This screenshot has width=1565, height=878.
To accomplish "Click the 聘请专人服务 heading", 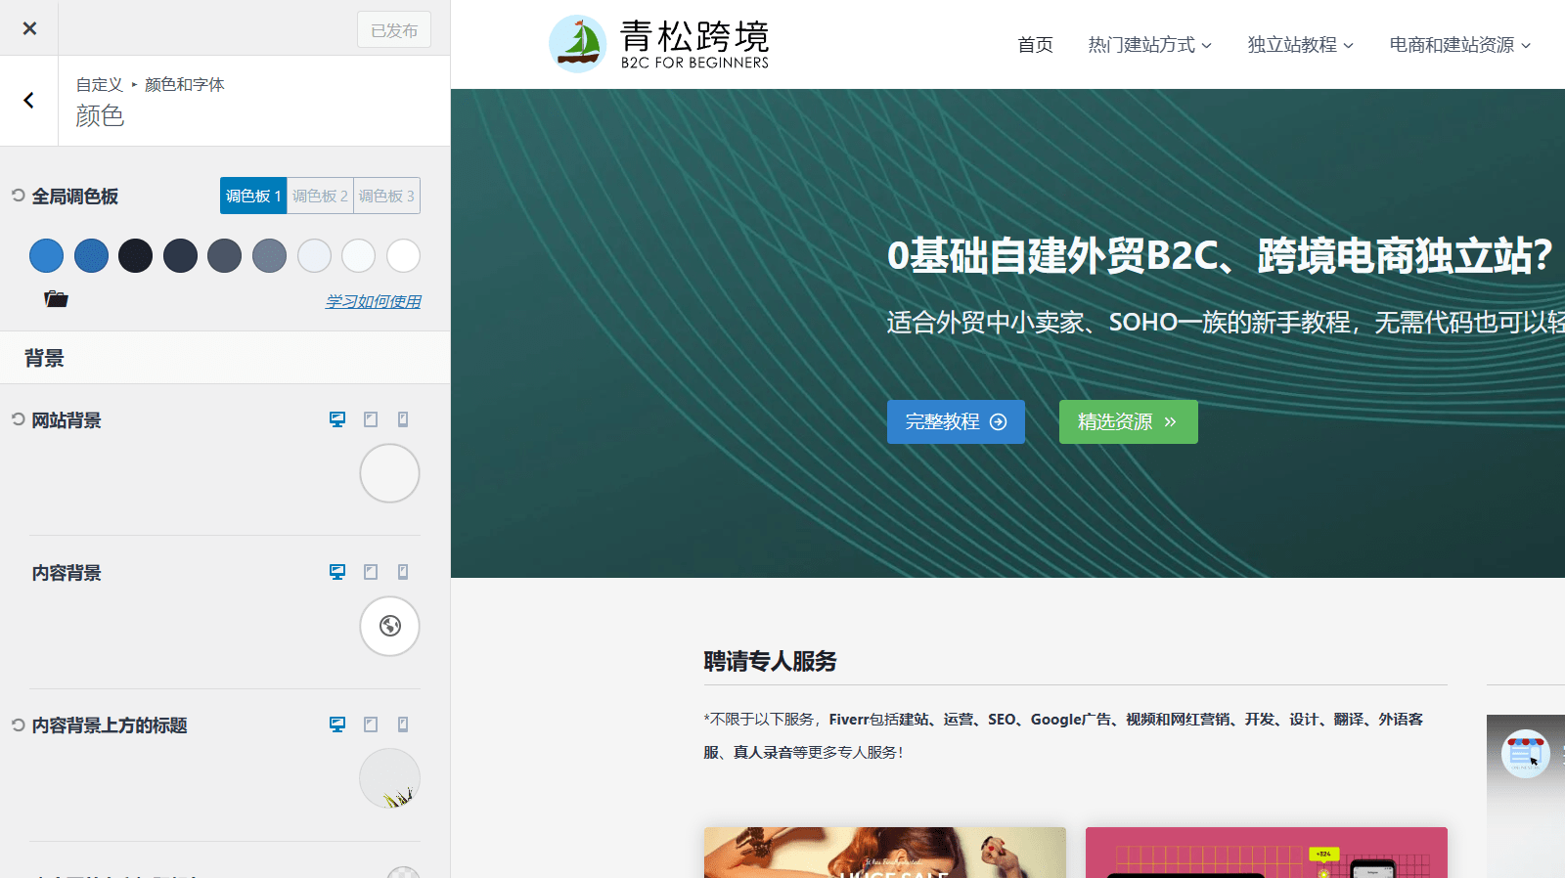I will 770,662.
